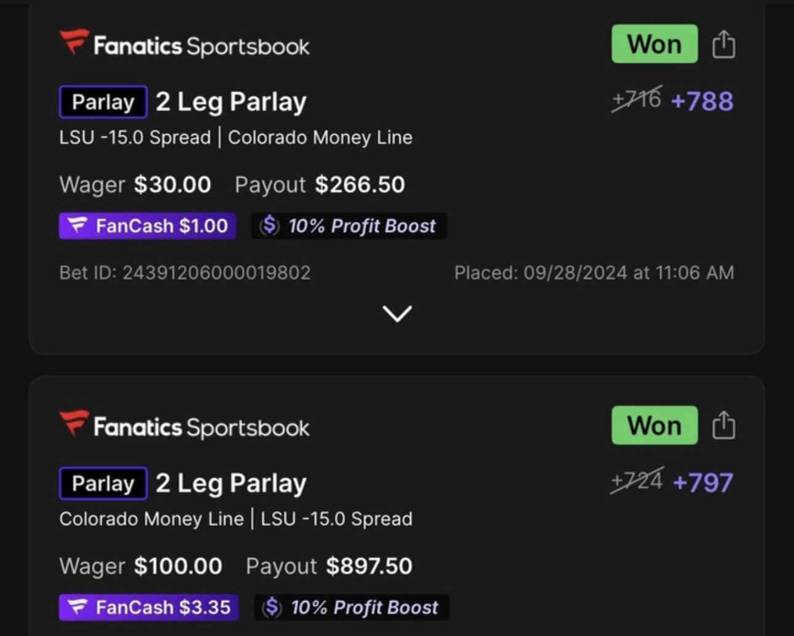The image size is (794, 636).
Task: Tap the FanCash $1.00 badge
Action: click(148, 226)
